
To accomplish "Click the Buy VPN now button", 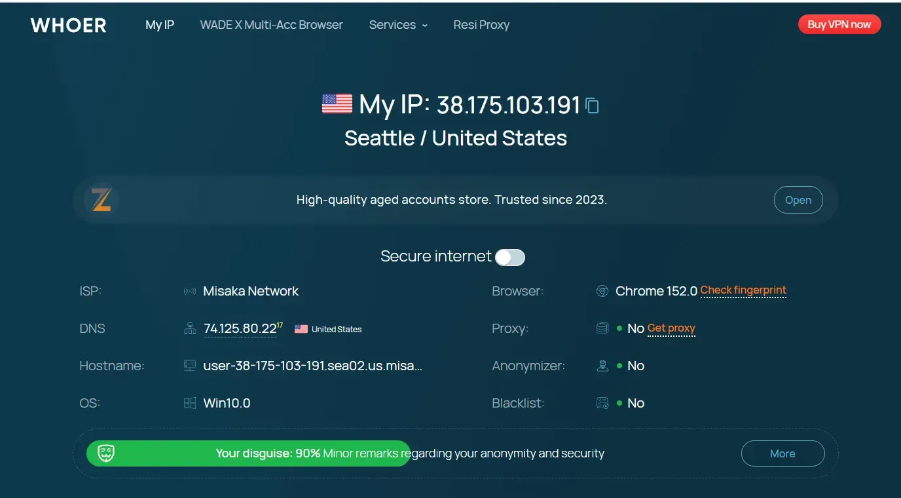I will [x=839, y=24].
